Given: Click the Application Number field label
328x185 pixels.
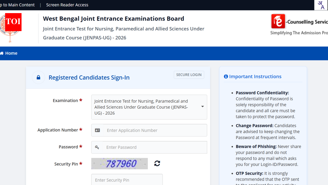Looking at the screenshot, I should point(58,130).
